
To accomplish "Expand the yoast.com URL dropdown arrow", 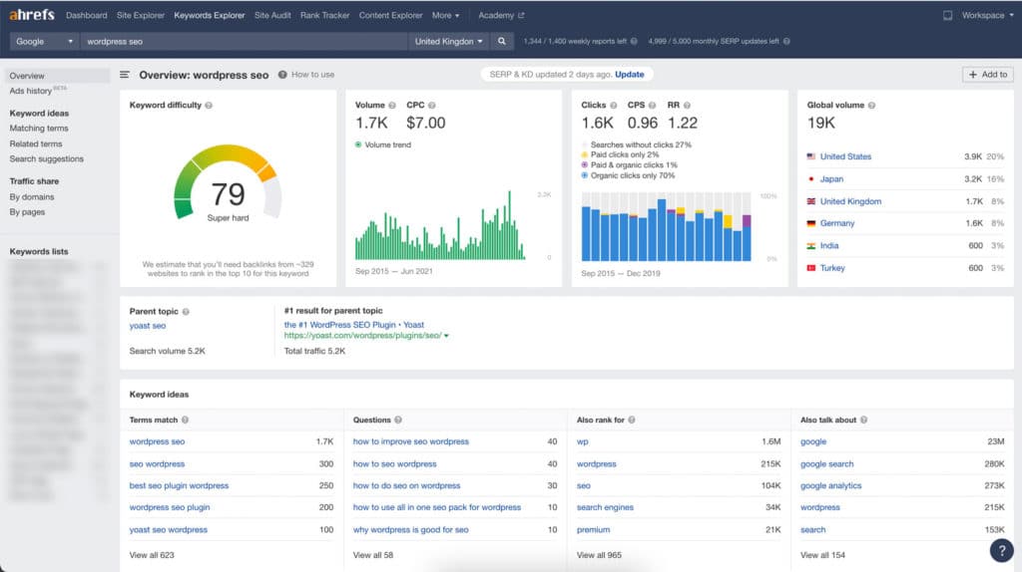I will (446, 336).
